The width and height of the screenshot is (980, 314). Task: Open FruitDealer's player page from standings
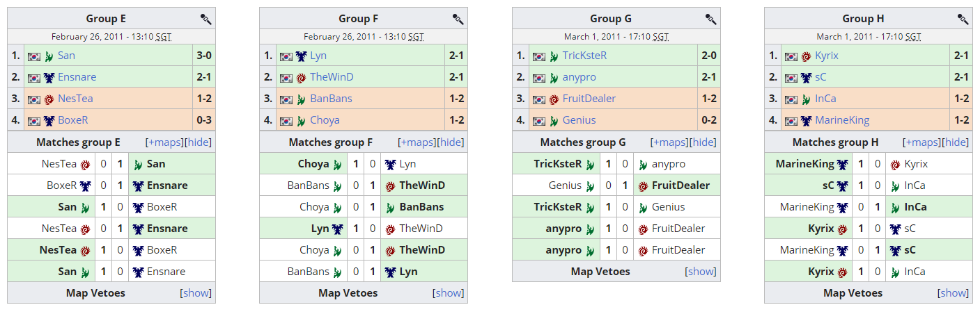tap(589, 99)
